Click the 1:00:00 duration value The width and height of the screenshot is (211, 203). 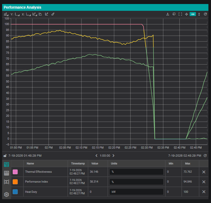(x=105, y=156)
